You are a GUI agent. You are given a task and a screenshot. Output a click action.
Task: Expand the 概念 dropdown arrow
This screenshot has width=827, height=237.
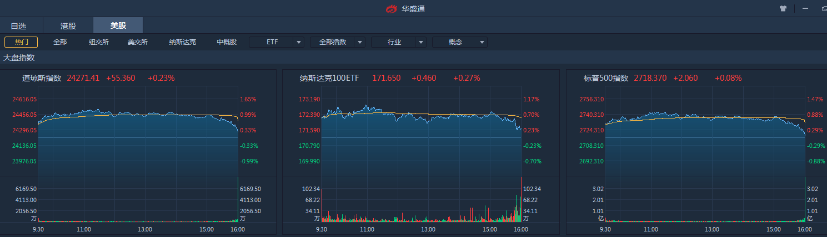pyautogui.click(x=482, y=42)
